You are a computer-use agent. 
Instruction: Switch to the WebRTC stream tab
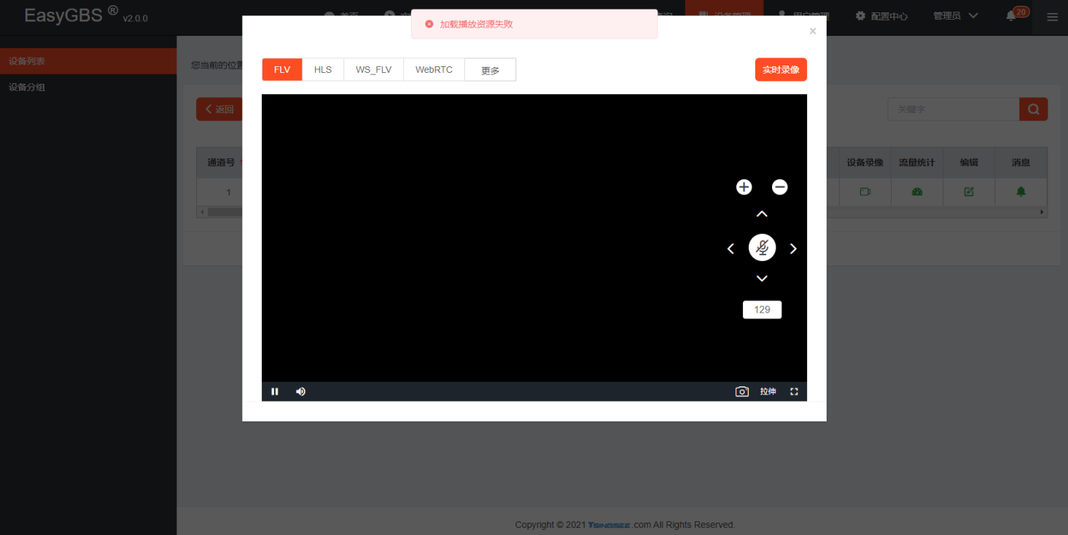(434, 70)
